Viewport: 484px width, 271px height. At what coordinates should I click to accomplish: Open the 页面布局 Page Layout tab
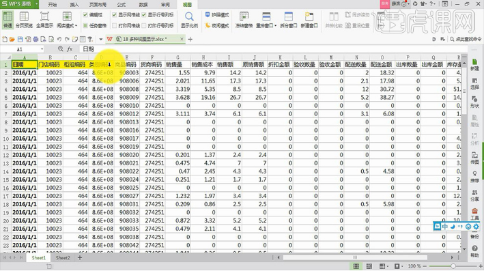[x=98, y=5]
